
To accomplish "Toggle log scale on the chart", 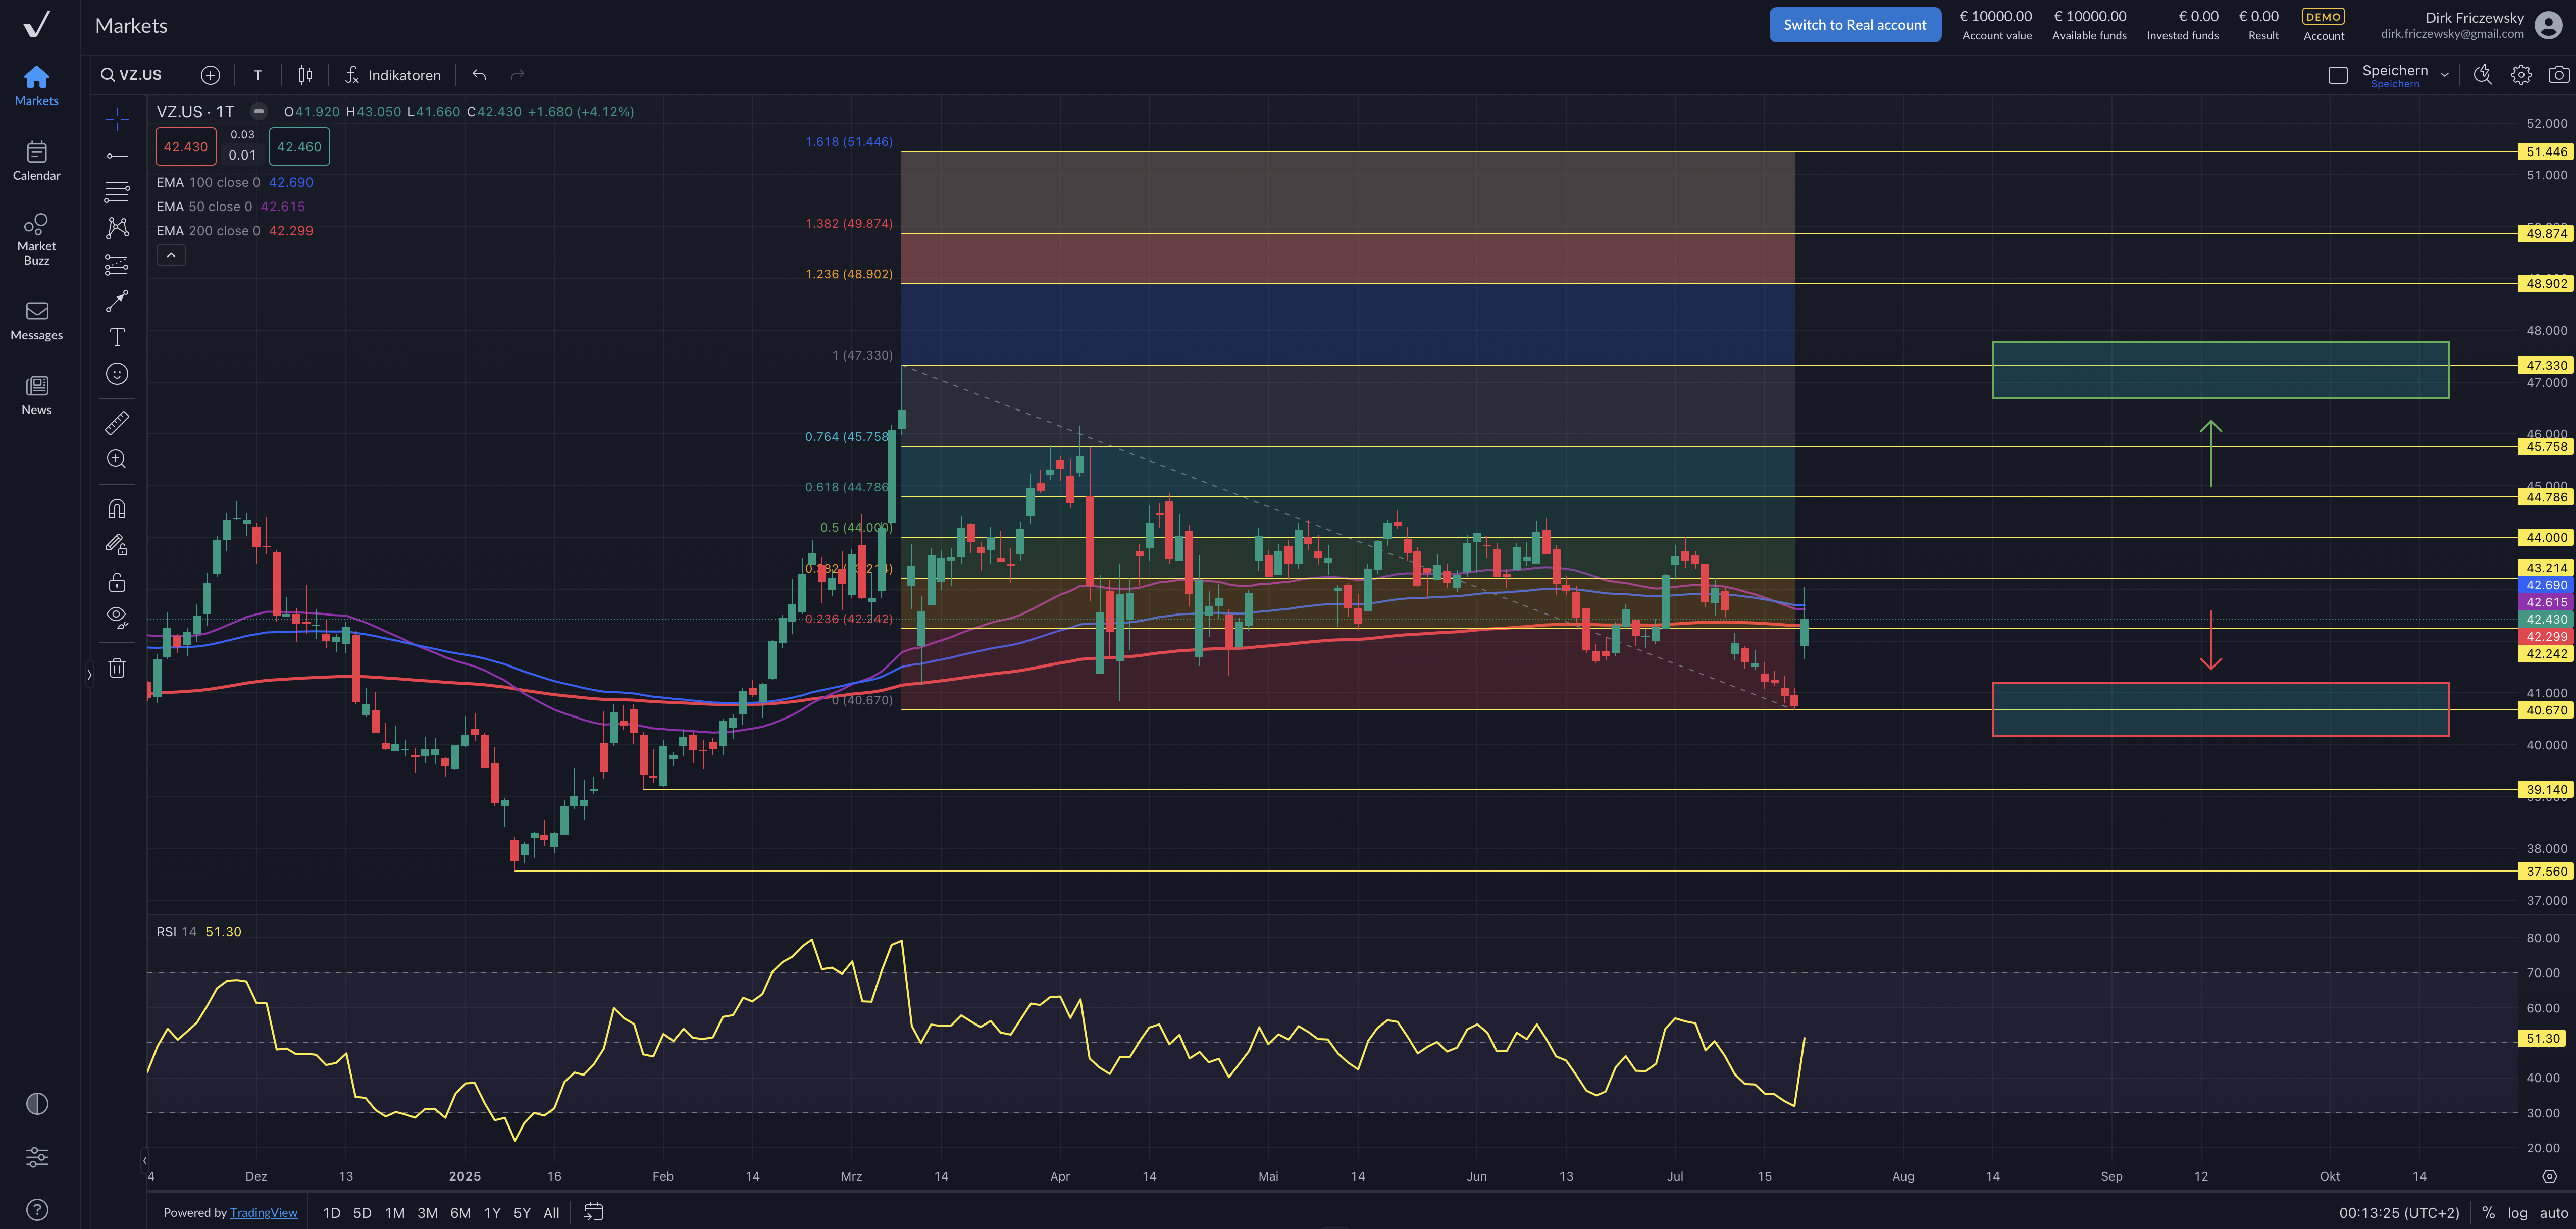I will [x=2517, y=1213].
